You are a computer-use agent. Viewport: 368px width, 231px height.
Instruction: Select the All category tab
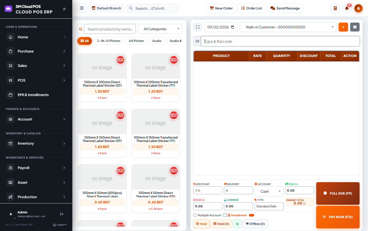click(x=85, y=41)
